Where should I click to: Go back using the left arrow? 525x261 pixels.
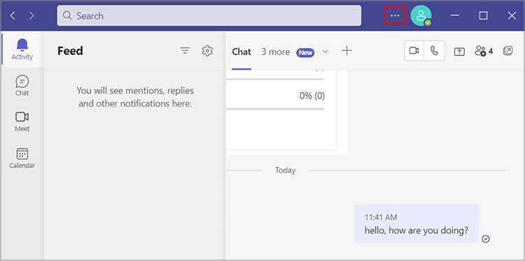pos(13,15)
